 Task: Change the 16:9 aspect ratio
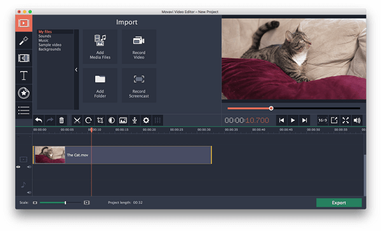pyautogui.click(x=323, y=120)
